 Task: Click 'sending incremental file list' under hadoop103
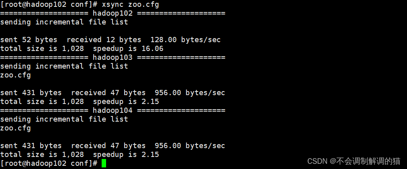64,66
